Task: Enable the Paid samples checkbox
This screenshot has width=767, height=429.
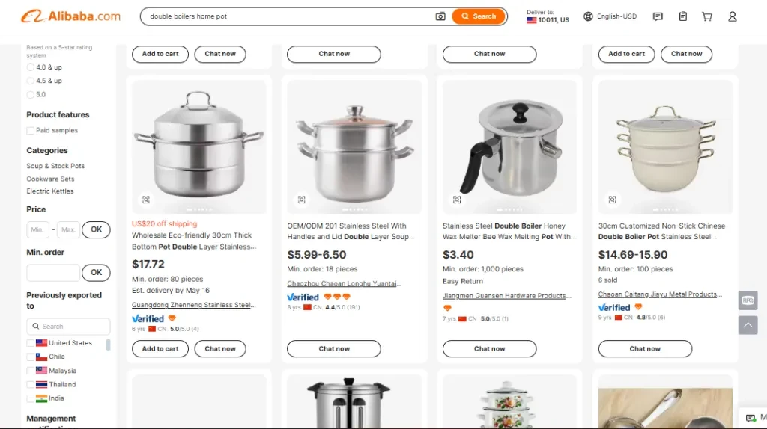Action: point(31,131)
